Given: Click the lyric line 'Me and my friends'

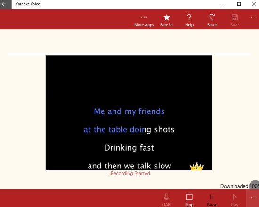Looking at the screenshot, I should pyautogui.click(x=129, y=111).
